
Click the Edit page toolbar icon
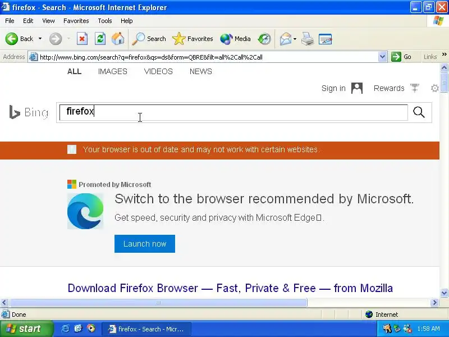326,39
